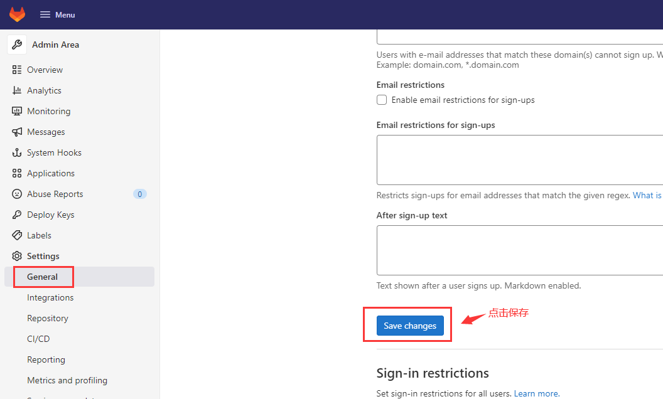Click the Deploy Keys key icon
Screen dimensions: 663x399
(x=17, y=215)
